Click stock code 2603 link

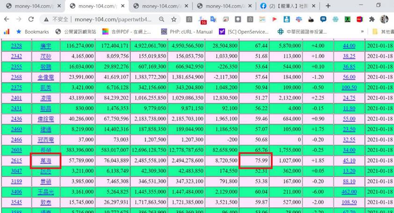16,150
